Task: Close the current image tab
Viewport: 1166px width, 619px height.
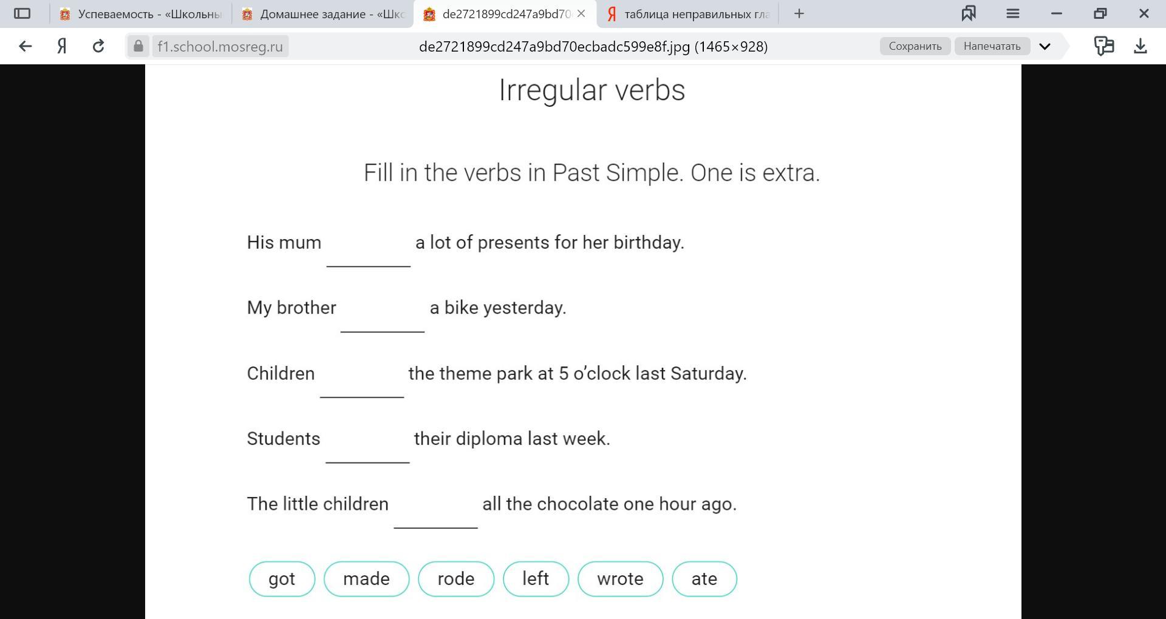Action: 581,13
